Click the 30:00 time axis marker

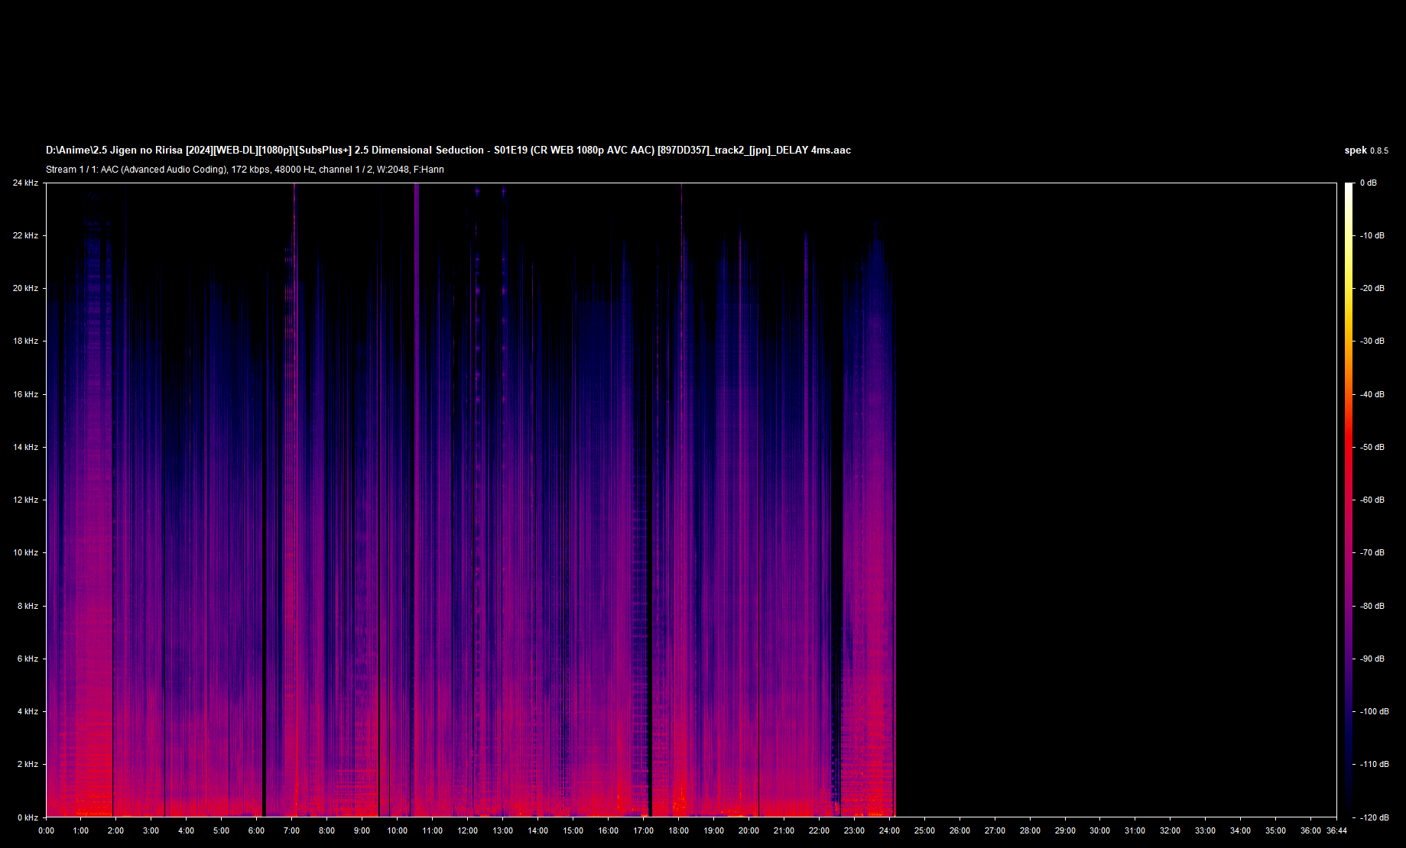click(1099, 830)
